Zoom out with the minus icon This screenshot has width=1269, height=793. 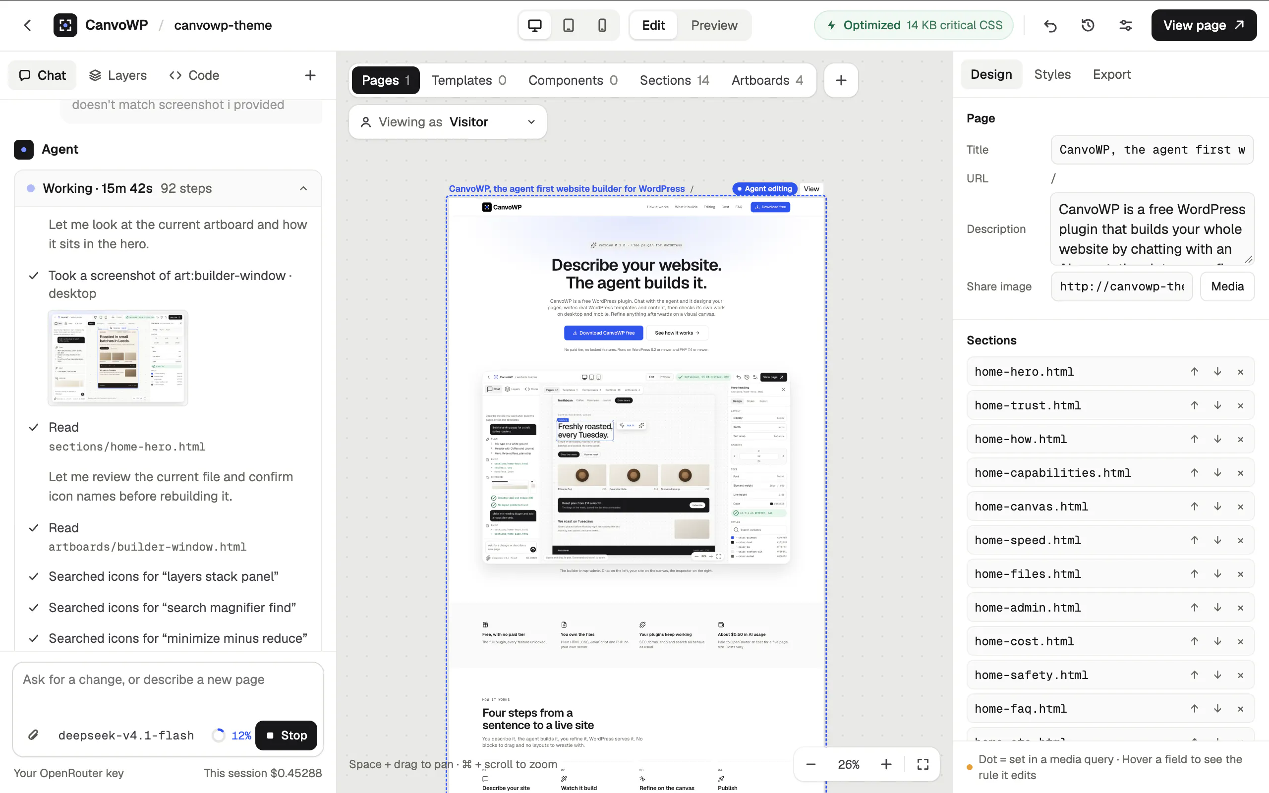(x=810, y=764)
